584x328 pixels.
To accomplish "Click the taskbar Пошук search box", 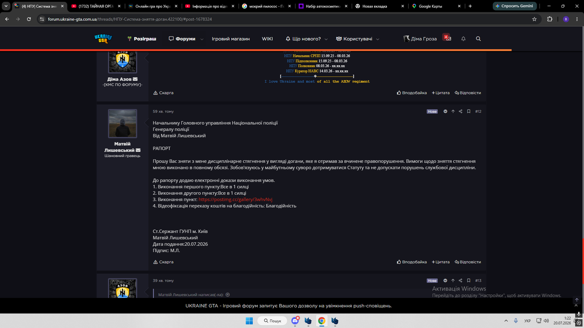I will [272, 321].
